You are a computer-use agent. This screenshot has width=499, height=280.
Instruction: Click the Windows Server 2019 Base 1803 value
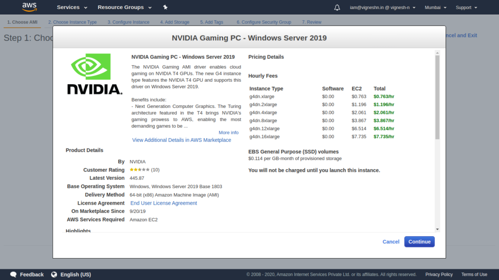click(175, 187)
